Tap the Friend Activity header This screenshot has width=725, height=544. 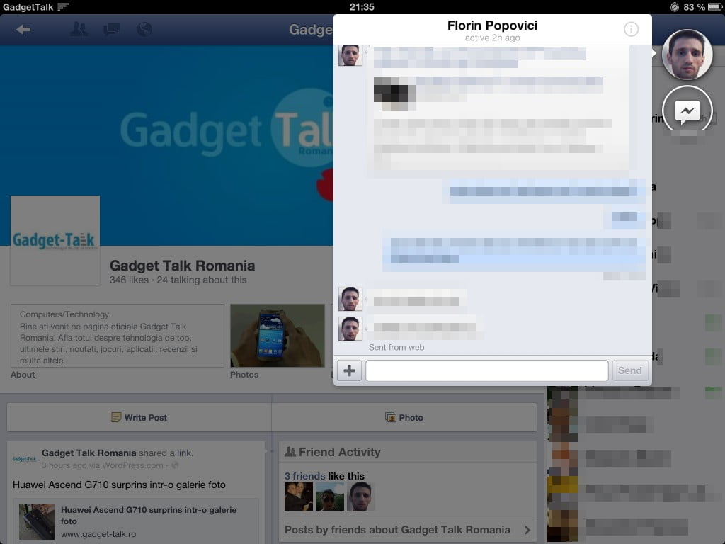pyautogui.click(x=333, y=452)
